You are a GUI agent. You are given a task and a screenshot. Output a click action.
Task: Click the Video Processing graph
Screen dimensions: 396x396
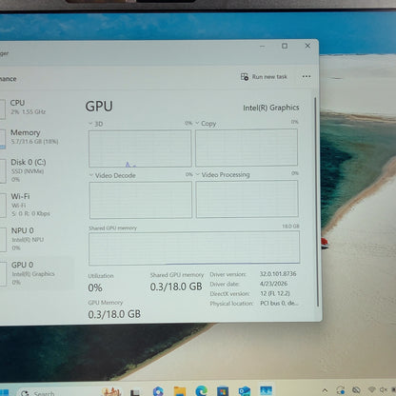pyautogui.click(x=247, y=199)
